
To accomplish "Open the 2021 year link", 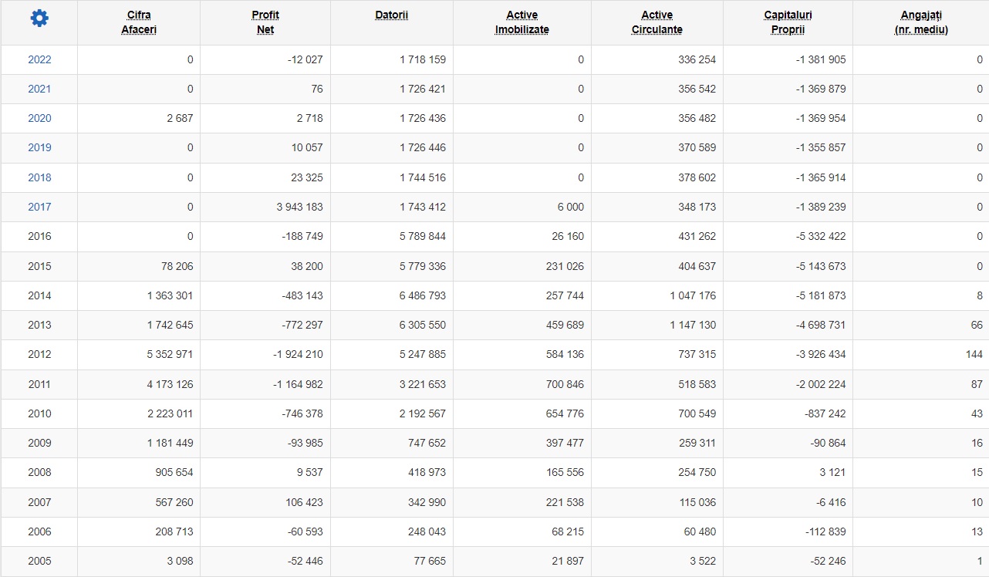I will click(39, 89).
